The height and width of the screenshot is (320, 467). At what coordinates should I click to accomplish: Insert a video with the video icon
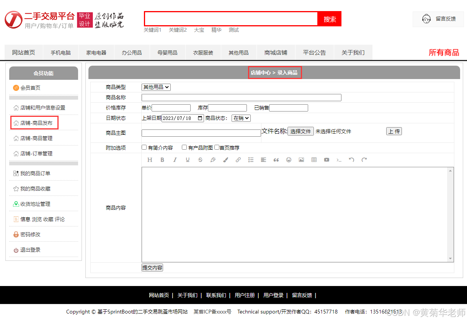point(327,160)
